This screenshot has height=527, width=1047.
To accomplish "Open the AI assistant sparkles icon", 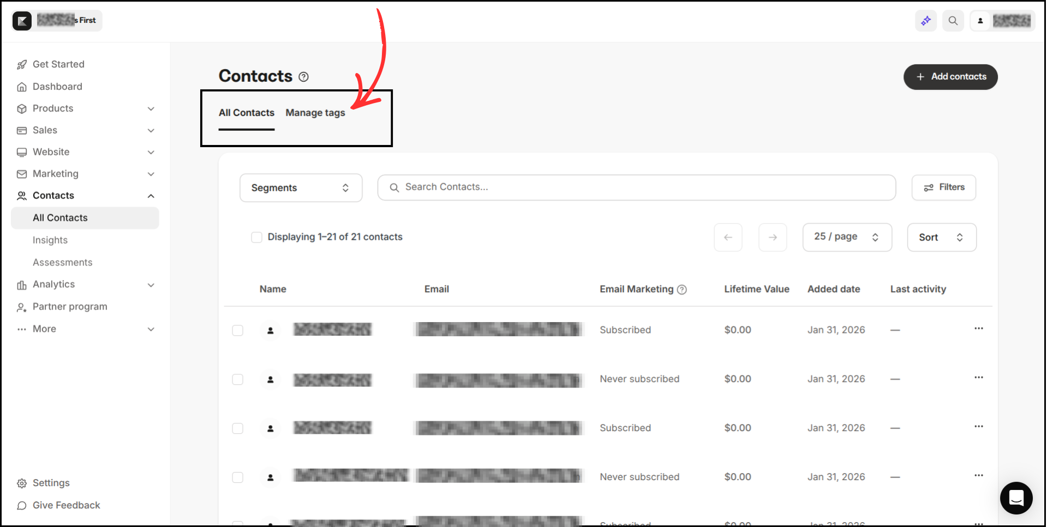I will [x=925, y=20].
